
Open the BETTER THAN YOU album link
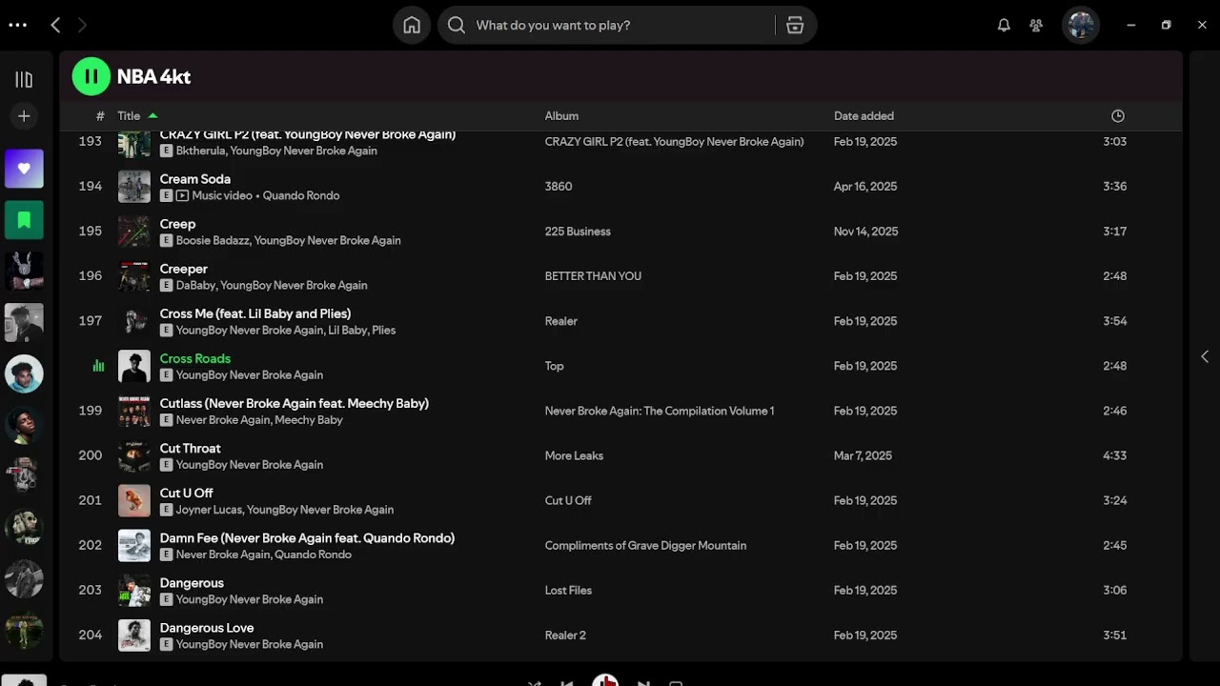tap(593, 275)
